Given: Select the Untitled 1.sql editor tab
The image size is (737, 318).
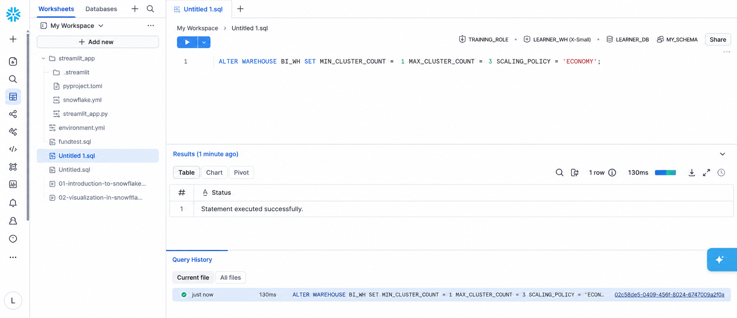Looking at the screenshot, I should [199, 9].
